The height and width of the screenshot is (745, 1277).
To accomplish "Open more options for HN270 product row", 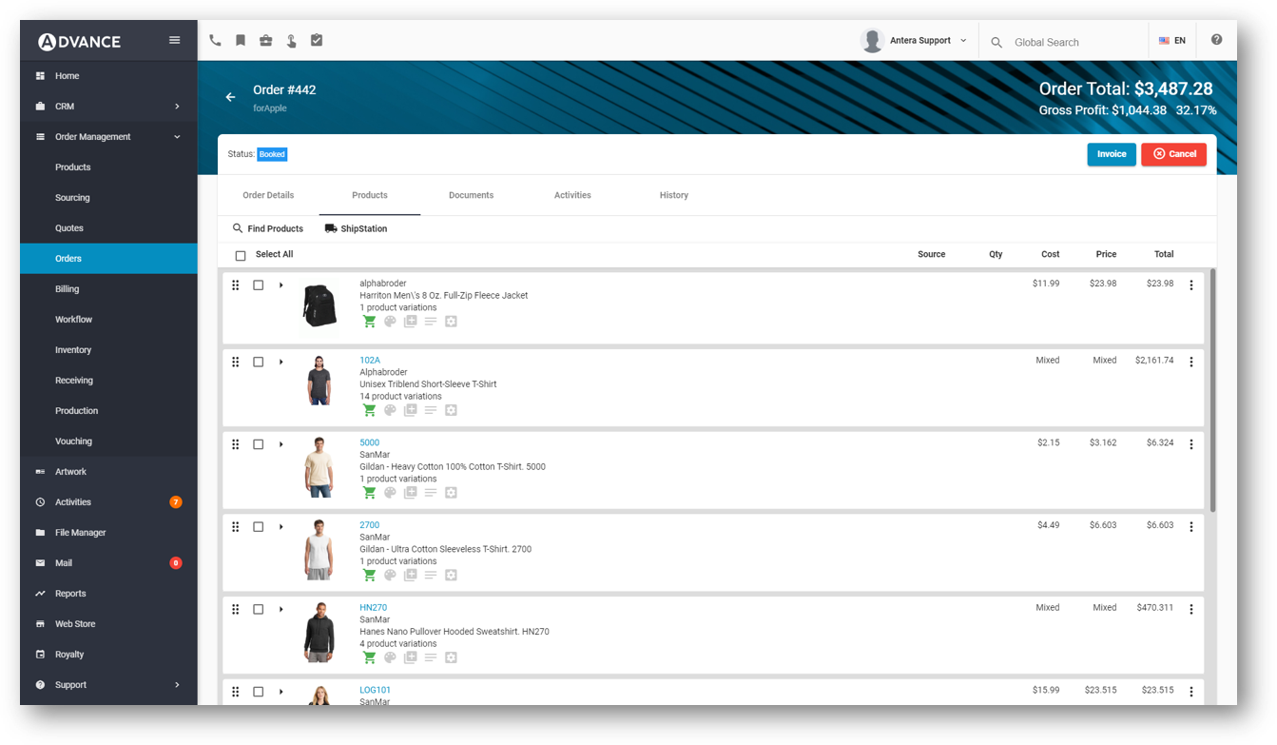I will tap(1191, 610).
